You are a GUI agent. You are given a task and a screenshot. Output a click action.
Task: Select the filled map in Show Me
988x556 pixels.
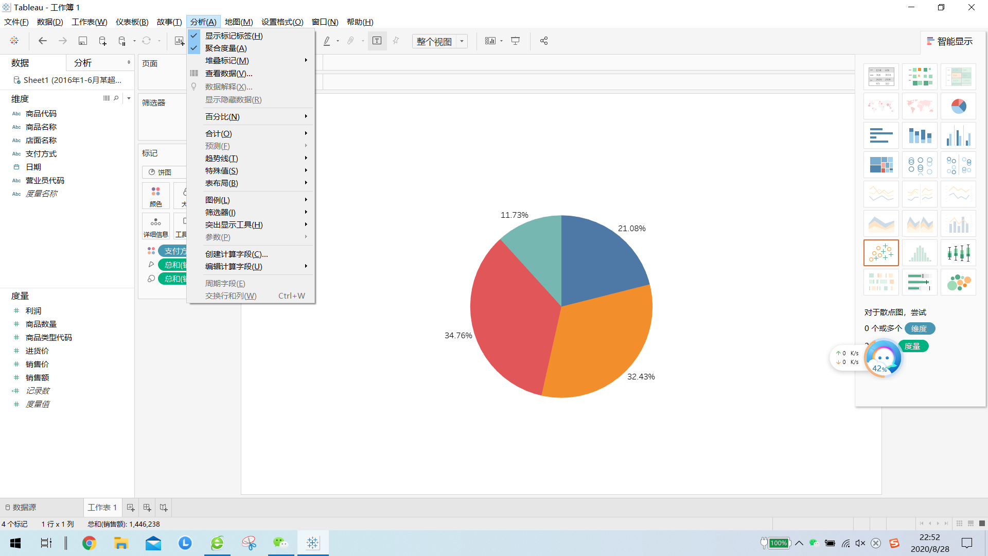pos(920,106)
